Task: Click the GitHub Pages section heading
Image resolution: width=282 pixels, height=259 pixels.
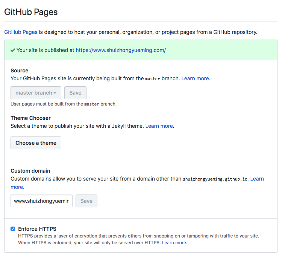Action: point(31,12)
